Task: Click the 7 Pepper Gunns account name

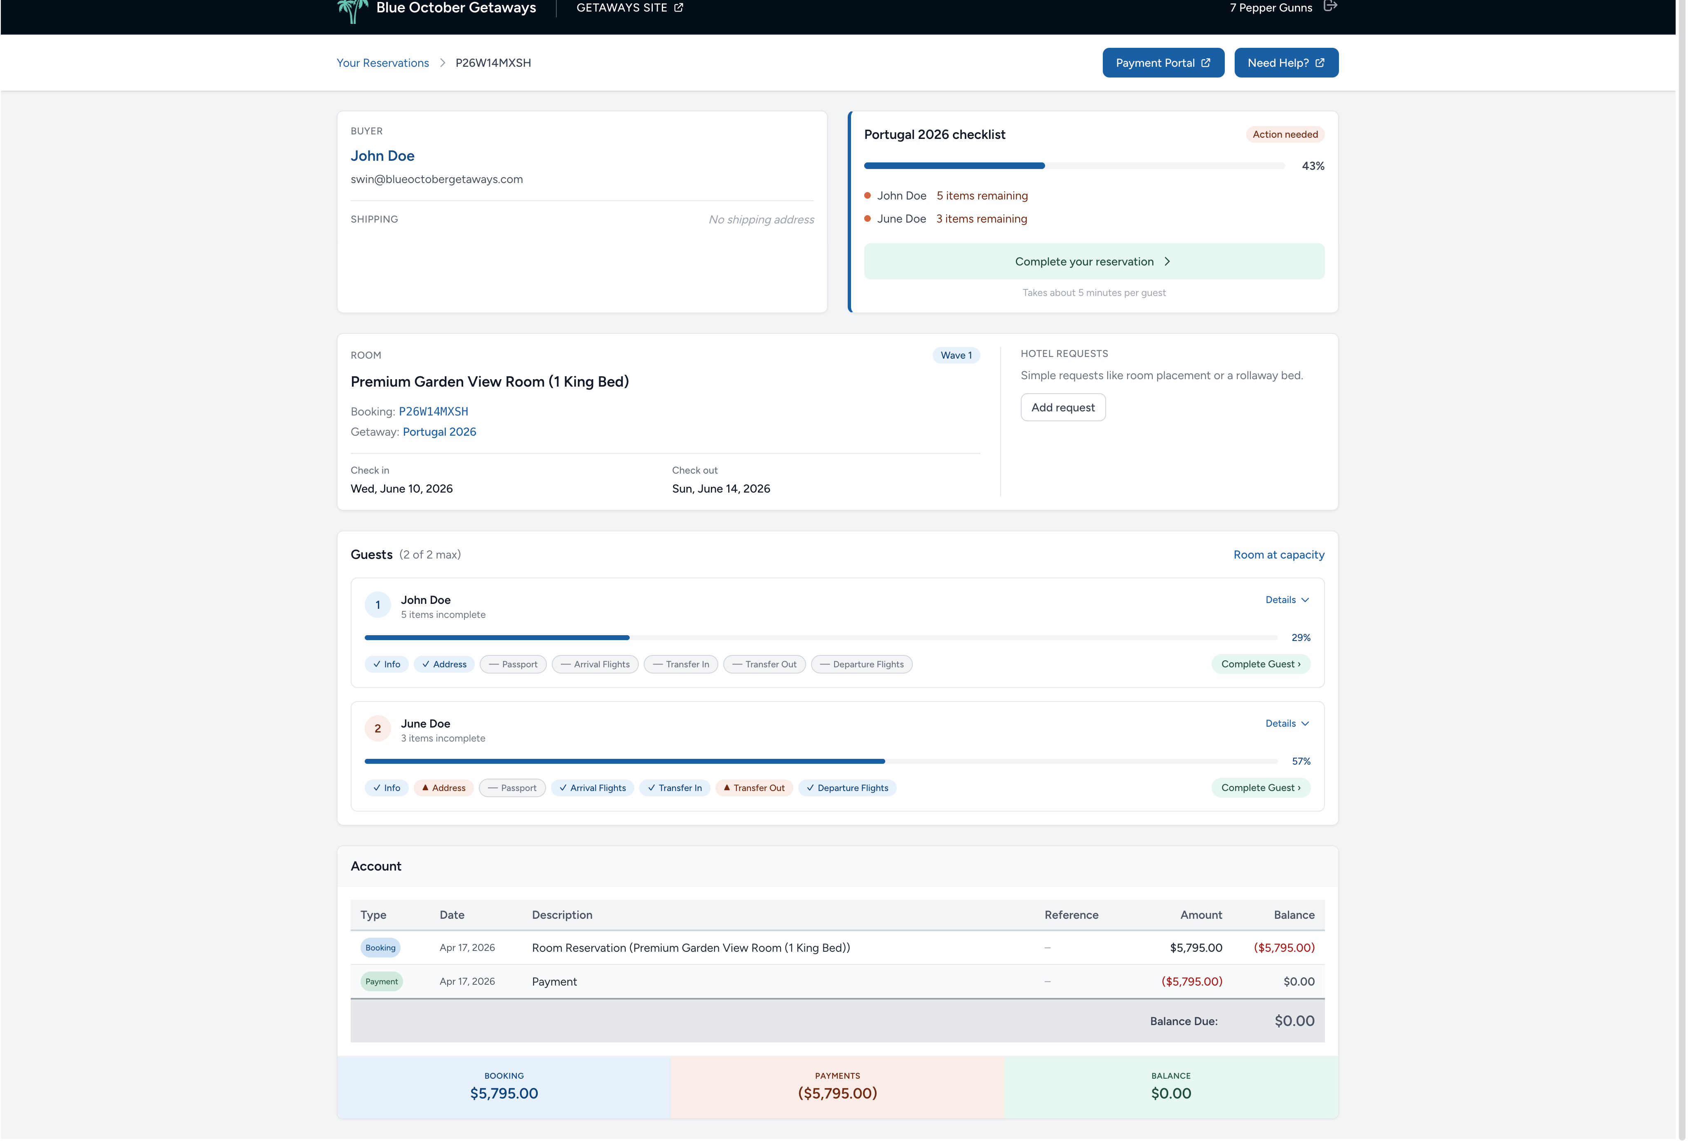Action: click(1271, 7)
